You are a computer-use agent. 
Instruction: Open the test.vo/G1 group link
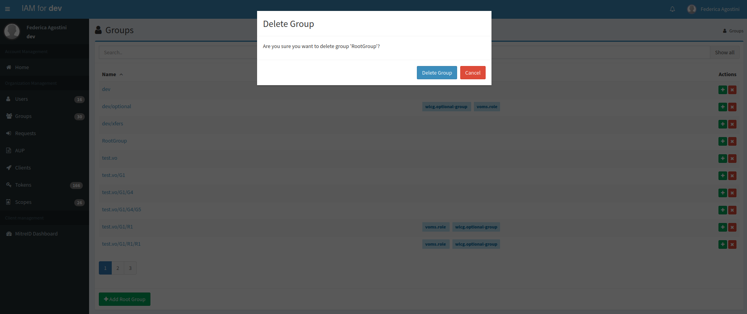point(114,175)
